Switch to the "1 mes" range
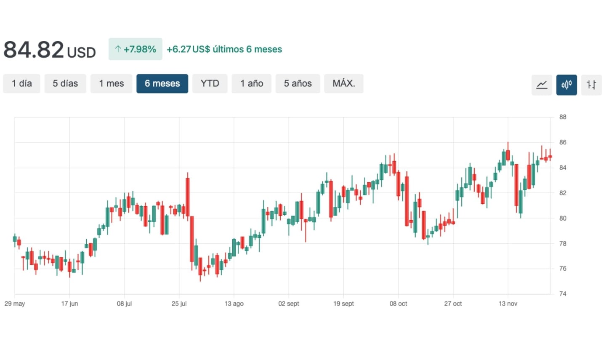This screenshot has height=341, width=606. tap(112, 83)
